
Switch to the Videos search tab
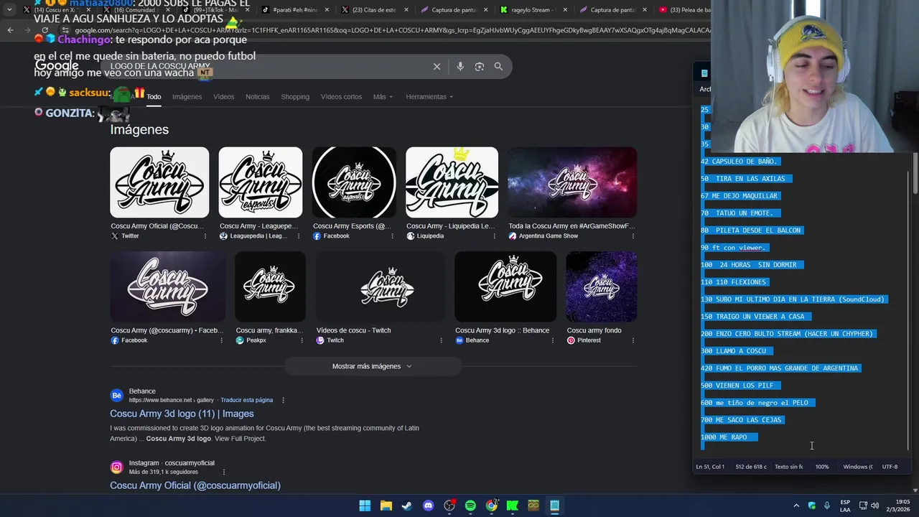pyautogui.click(x=223, y=97)
